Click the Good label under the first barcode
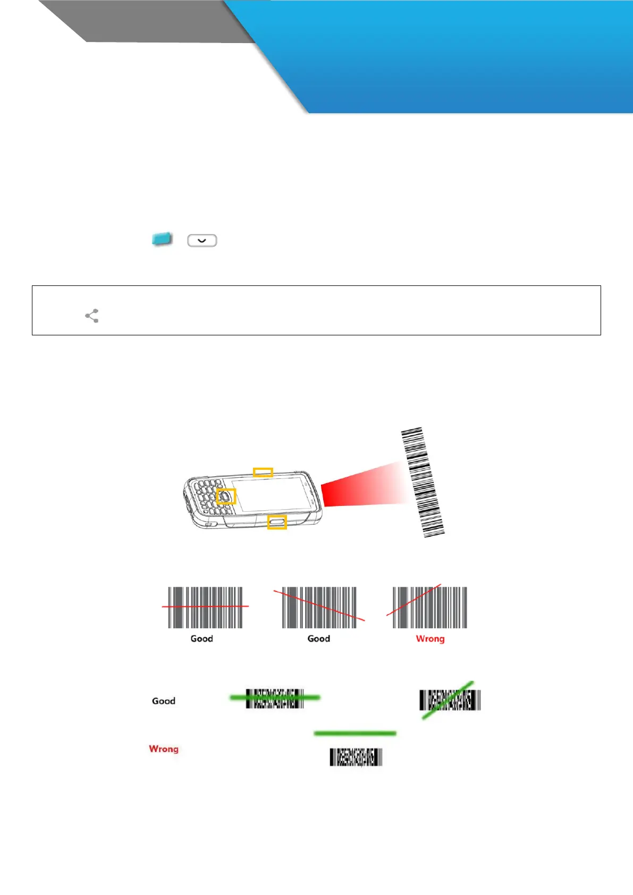633x895 pixels. point(202,639)
